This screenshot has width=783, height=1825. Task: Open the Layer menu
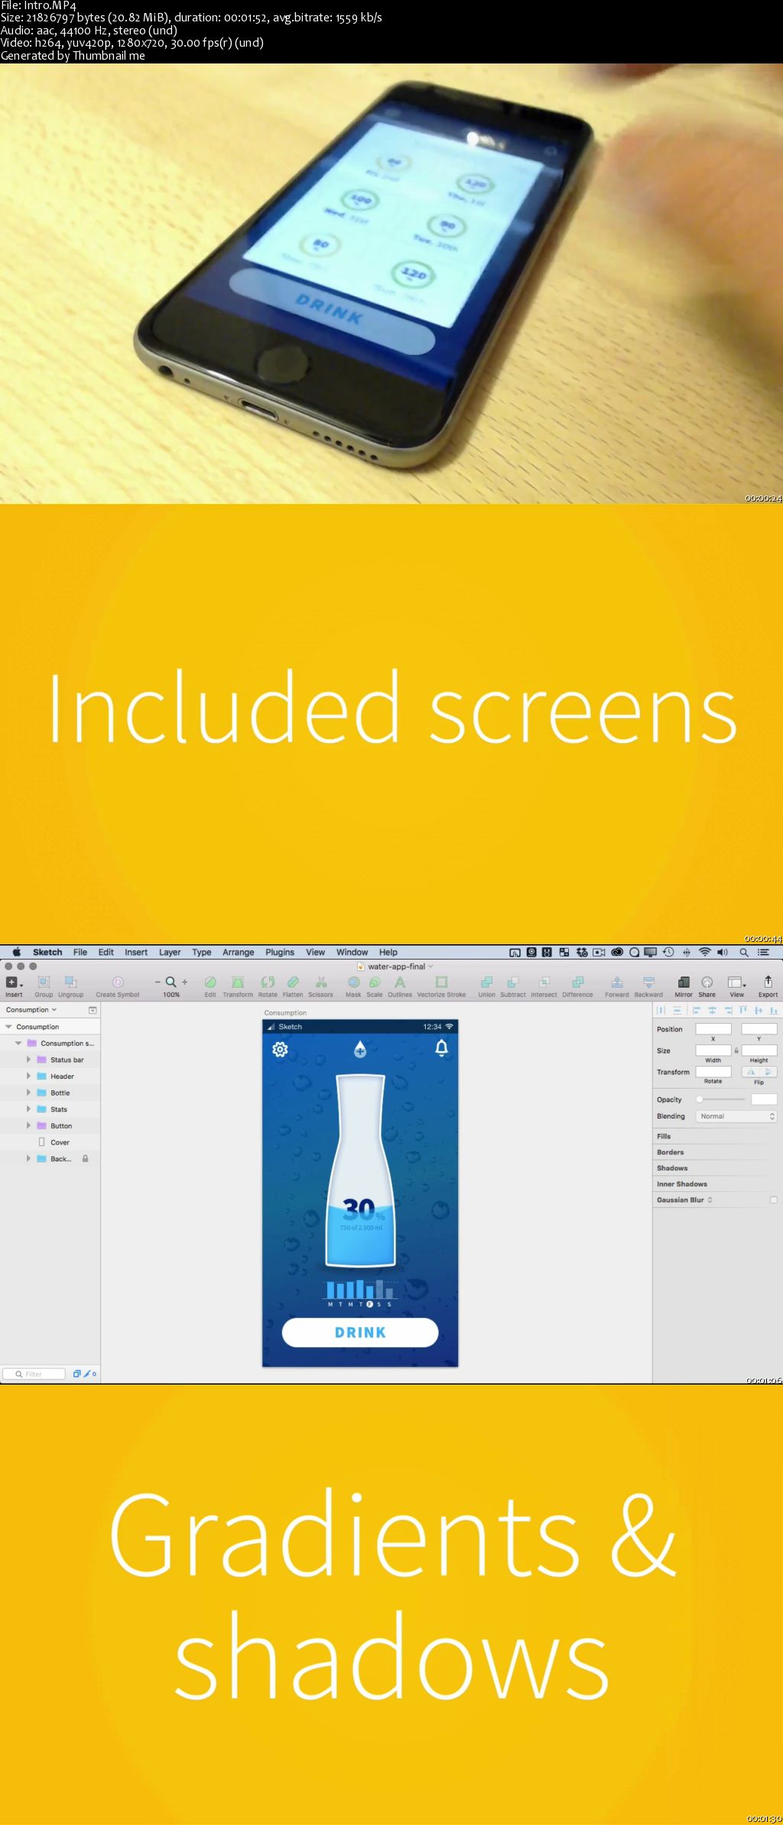170,953
